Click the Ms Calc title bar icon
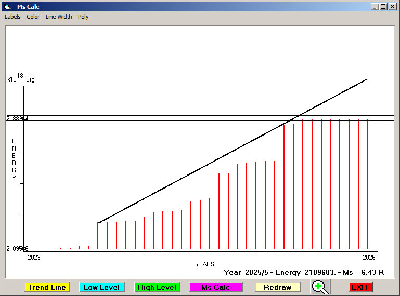Viewport: 400px width, 296px height. coord(7,7)
